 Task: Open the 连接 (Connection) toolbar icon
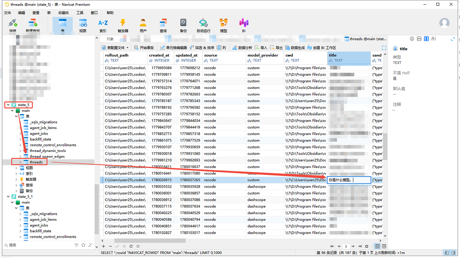(13, 25)
